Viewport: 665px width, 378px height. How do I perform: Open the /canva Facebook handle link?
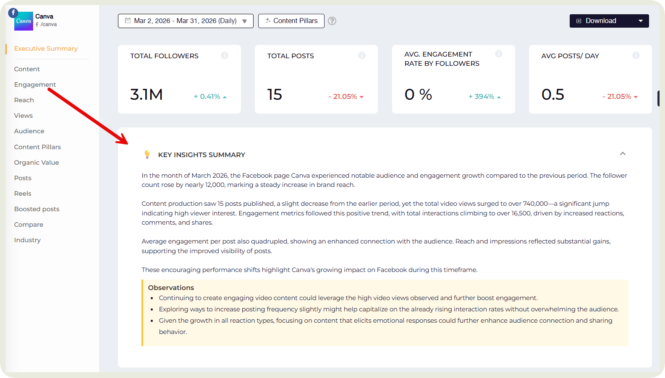(x=46, y=25)
